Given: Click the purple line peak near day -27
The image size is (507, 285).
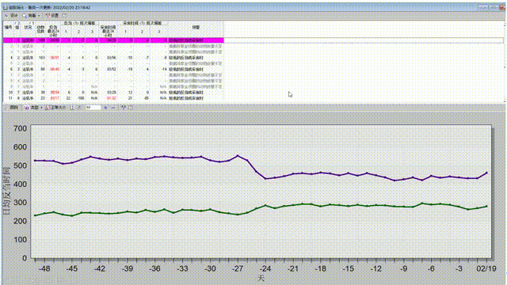Looking at the screenshot, I should click(238, 156).
